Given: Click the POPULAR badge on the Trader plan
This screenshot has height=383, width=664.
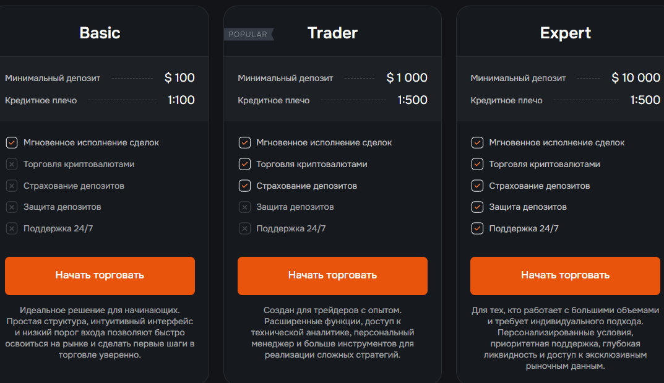Looking at the screenshot, I should [248, 35].
